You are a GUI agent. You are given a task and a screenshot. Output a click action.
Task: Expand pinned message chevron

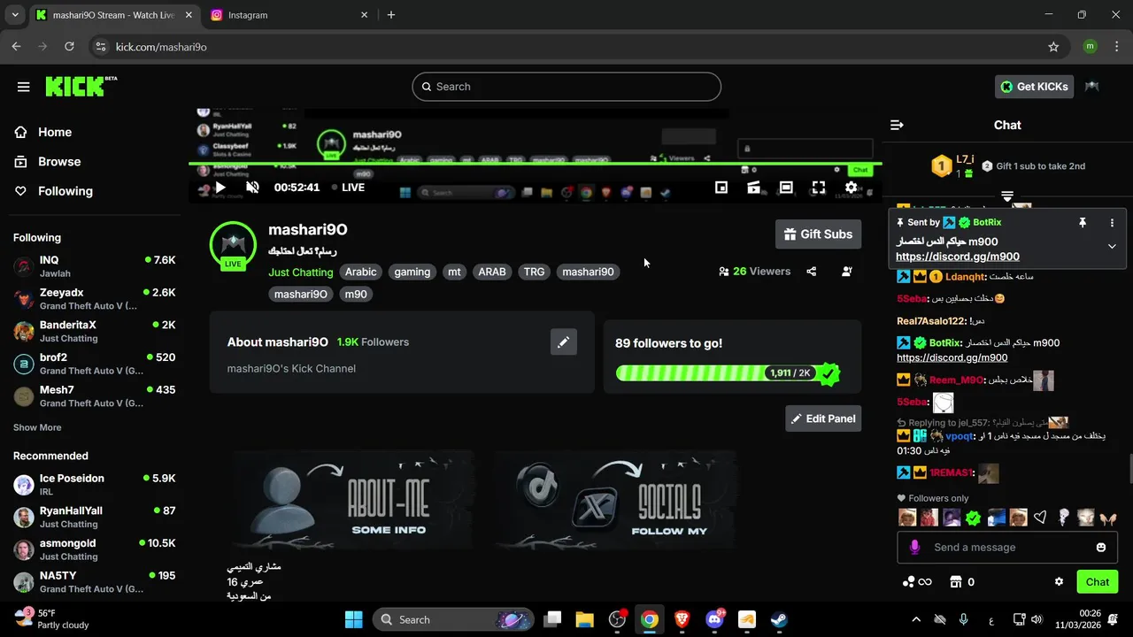click(1112, 246)
